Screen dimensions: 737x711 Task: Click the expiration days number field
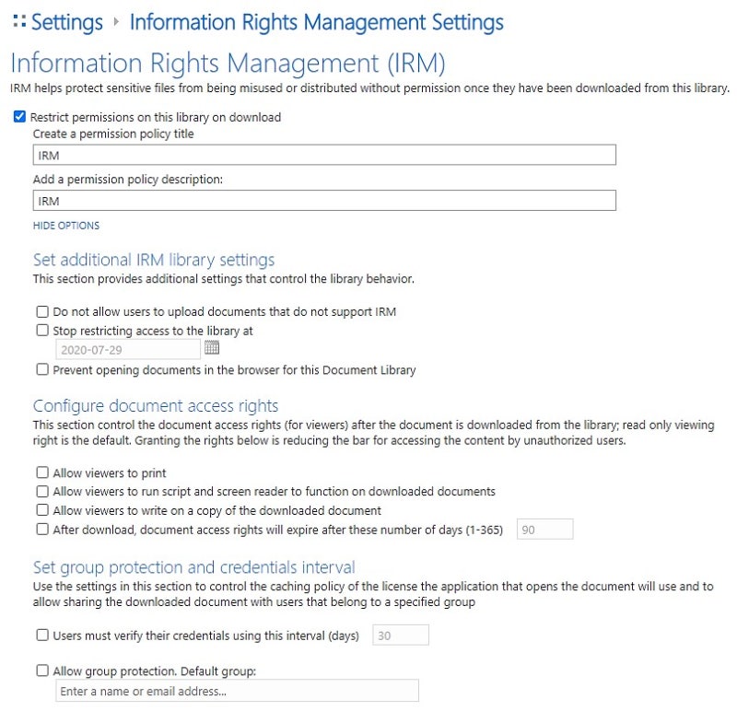544,530
